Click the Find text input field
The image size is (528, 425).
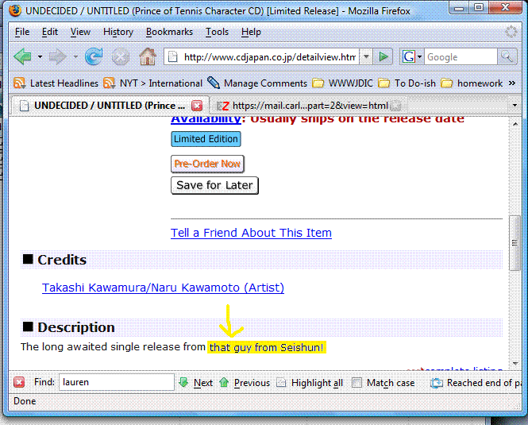(117, 383)
